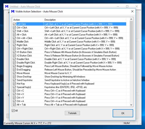Toggle the Ctrl + A checkbox

click(x=14, y=101)
